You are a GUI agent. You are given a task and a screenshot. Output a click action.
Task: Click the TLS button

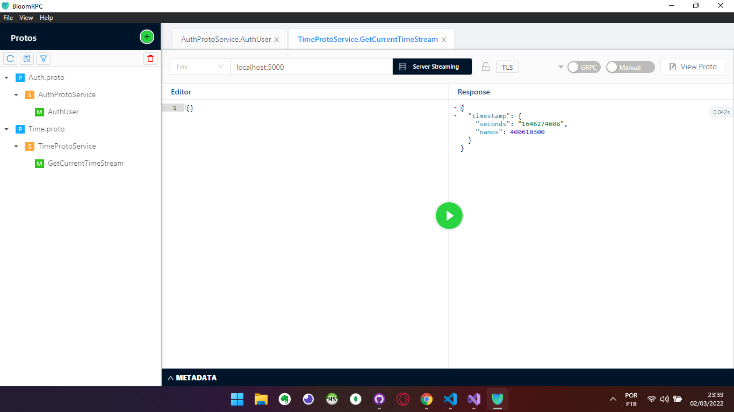coord(507,67)
